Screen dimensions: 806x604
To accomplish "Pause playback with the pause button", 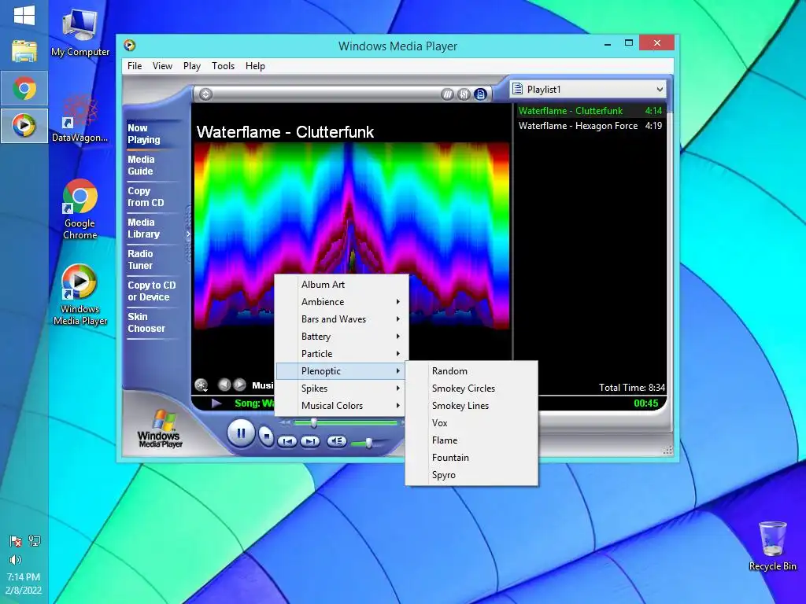I will pos(241,433).
